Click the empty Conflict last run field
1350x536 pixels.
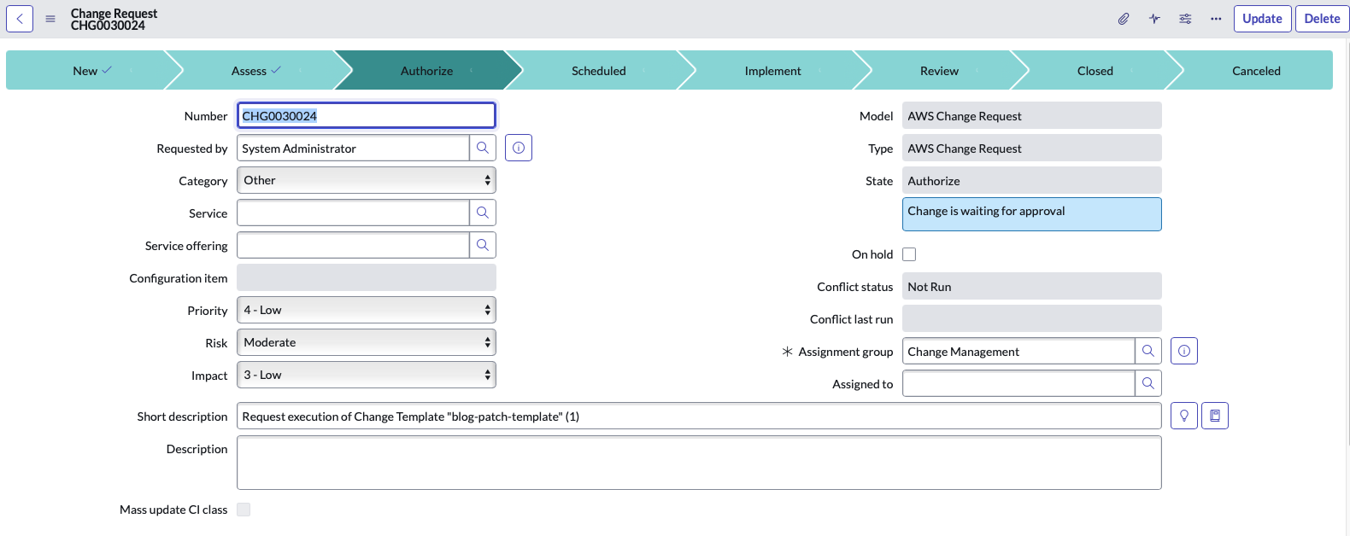click(1032, 318)
